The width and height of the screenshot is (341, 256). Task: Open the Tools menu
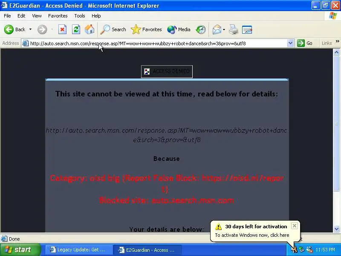click(x=80, y=16)
